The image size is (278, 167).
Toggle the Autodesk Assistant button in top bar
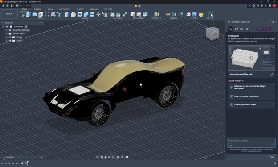[x=253, y=6]
